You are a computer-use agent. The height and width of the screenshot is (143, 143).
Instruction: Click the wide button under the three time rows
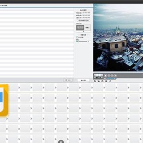[x=83, y=21]
